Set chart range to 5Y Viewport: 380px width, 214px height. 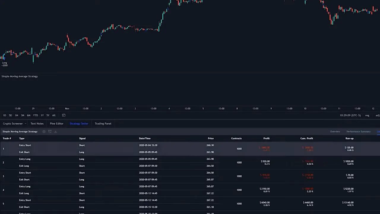[x=47, y=115]
